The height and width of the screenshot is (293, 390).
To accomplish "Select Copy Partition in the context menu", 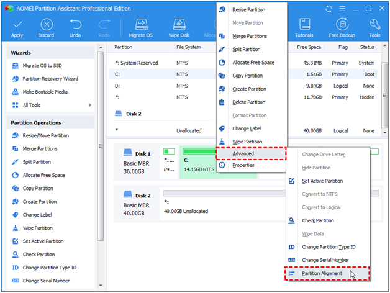I will (x=252, y=76).
